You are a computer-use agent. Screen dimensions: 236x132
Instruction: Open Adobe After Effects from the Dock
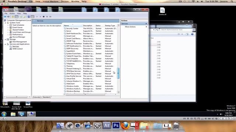tap(107, 125)
